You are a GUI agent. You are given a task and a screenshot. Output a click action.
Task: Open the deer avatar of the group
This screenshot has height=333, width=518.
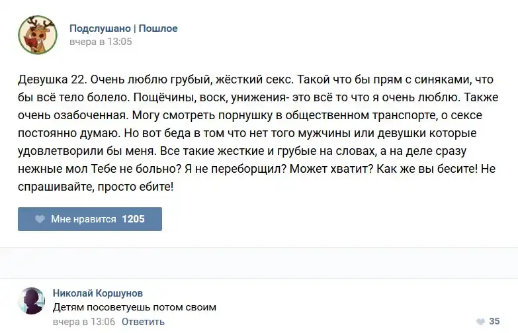coord(37,34)
